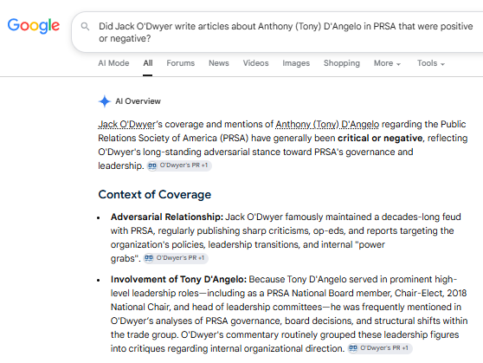This screenshot has height=363, width=483.
Task: Switch to AI Mode tab
Action: 113,63
